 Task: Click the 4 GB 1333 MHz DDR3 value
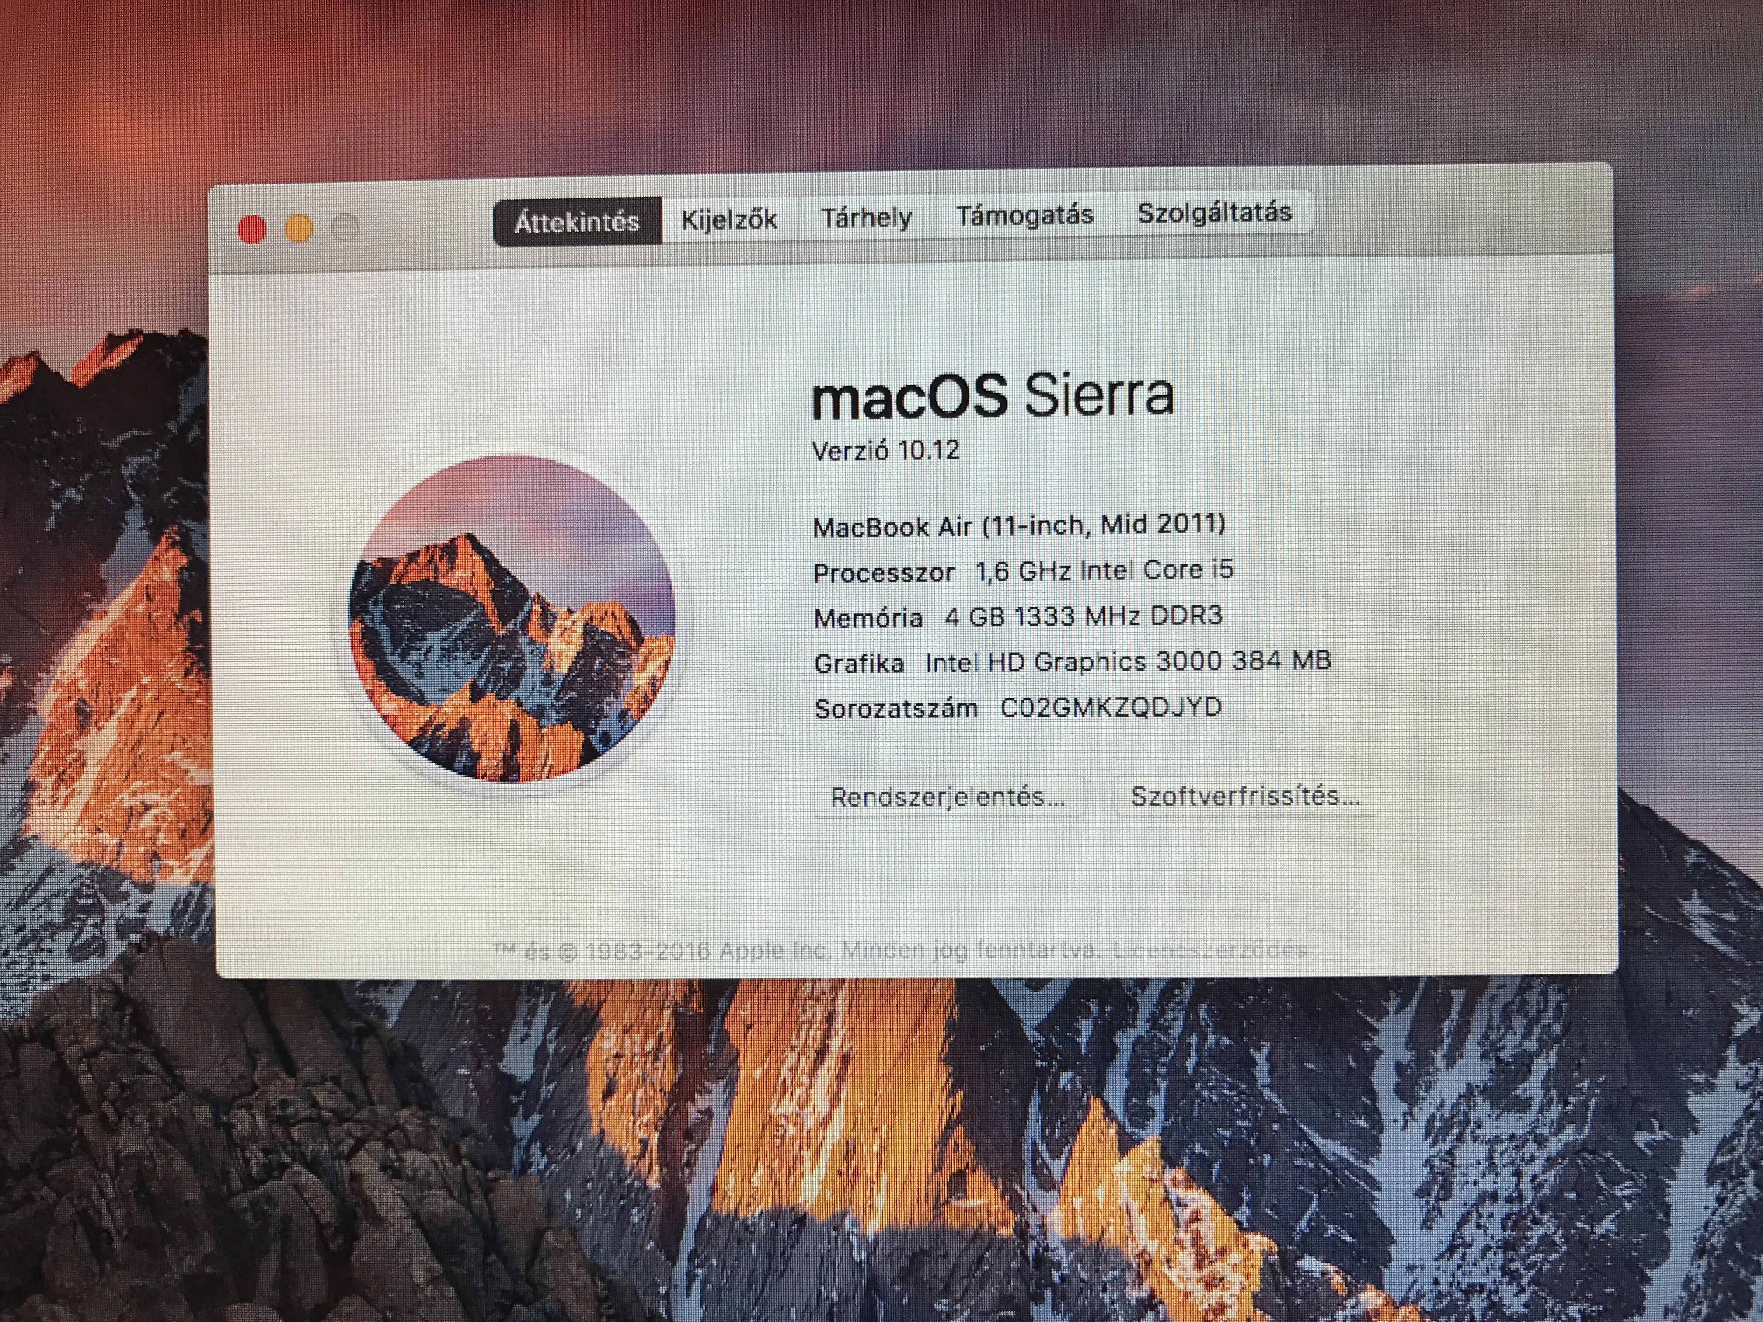point(1084,616)
